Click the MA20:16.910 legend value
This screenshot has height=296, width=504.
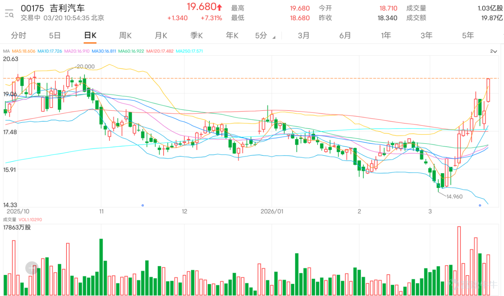[x=77, y=51]
